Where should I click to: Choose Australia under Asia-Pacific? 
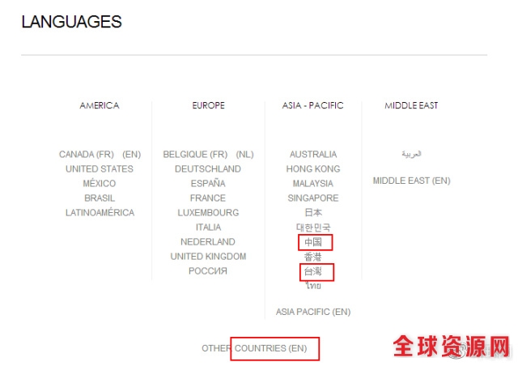(x=313, y=155)
